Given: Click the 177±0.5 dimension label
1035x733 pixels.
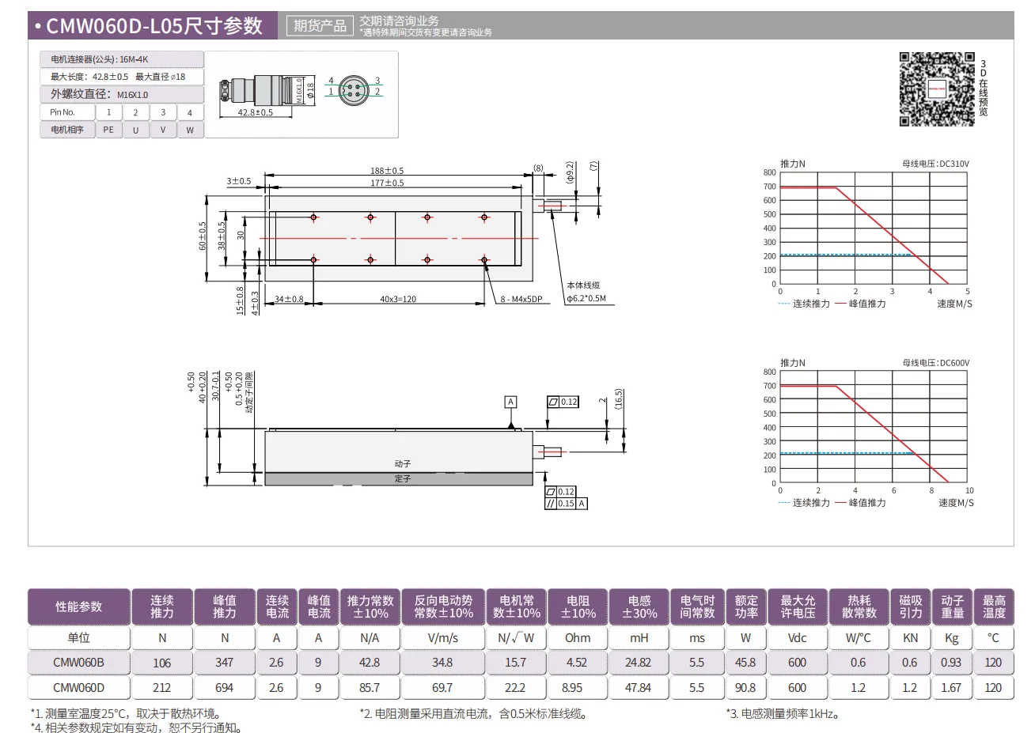Looking at the screenshot, I should 387,183.
